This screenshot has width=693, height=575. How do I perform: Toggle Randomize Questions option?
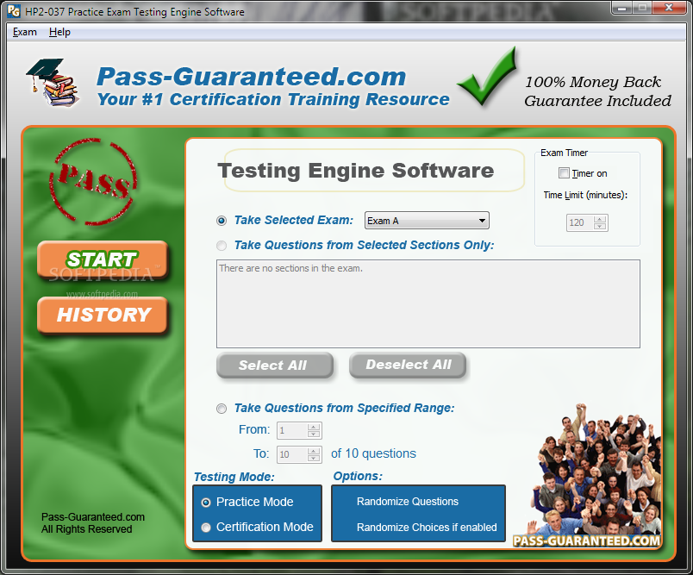click(x=407, y=502)
